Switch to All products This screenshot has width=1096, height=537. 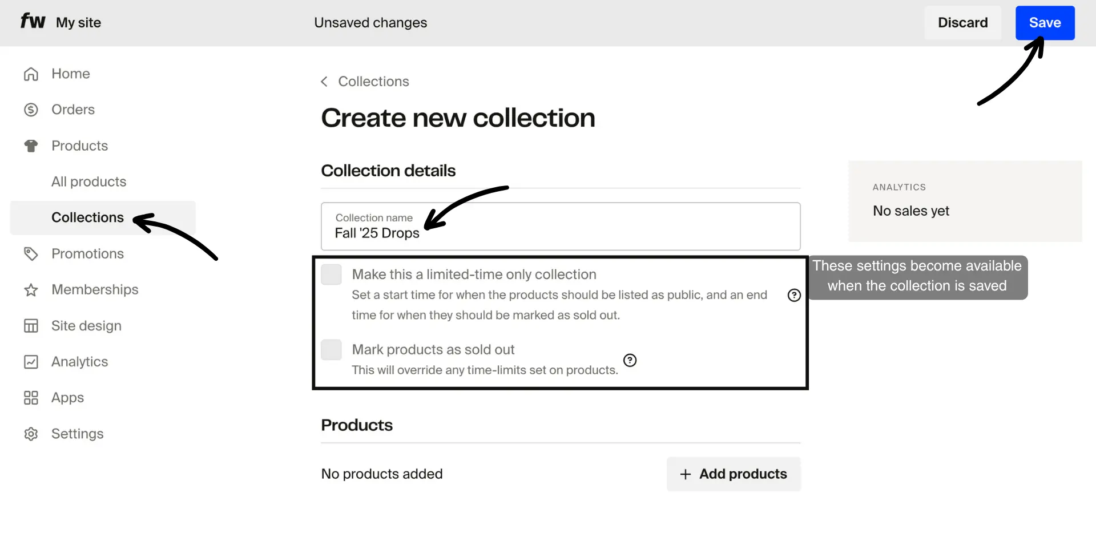click(x=88, y=181)
